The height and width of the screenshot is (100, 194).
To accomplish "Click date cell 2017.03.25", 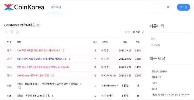I will click(x=125, y=76).
